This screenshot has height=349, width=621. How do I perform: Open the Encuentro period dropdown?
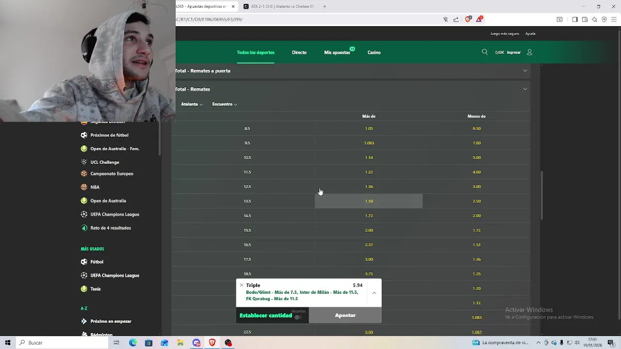tap(225, 104)
